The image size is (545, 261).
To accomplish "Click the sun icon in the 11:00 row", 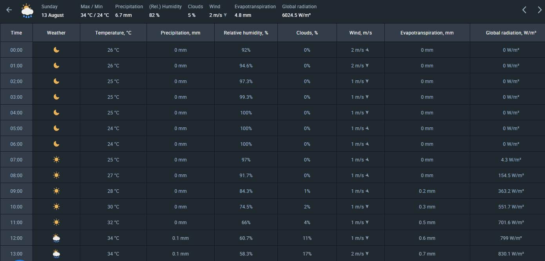I will pyautogui.click(x=56, y=222).
